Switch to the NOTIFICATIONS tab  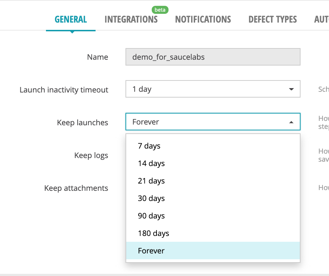(x=203, y=19)
